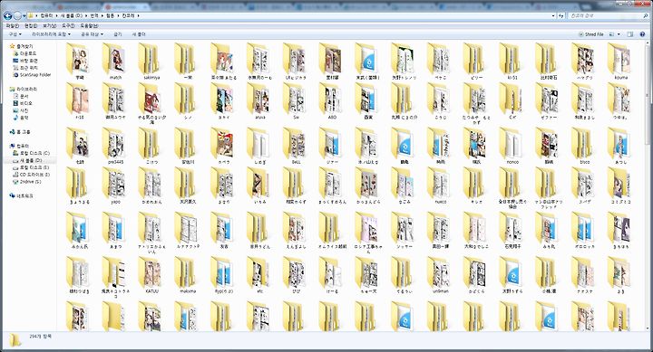This screenshot has width=653, height=352.
Task: Click the 새 폴더 toolbar button
Action: [139, 34]
